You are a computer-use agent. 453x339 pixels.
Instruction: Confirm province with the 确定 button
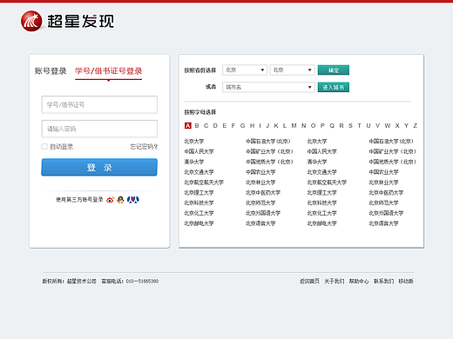(334, 70)
